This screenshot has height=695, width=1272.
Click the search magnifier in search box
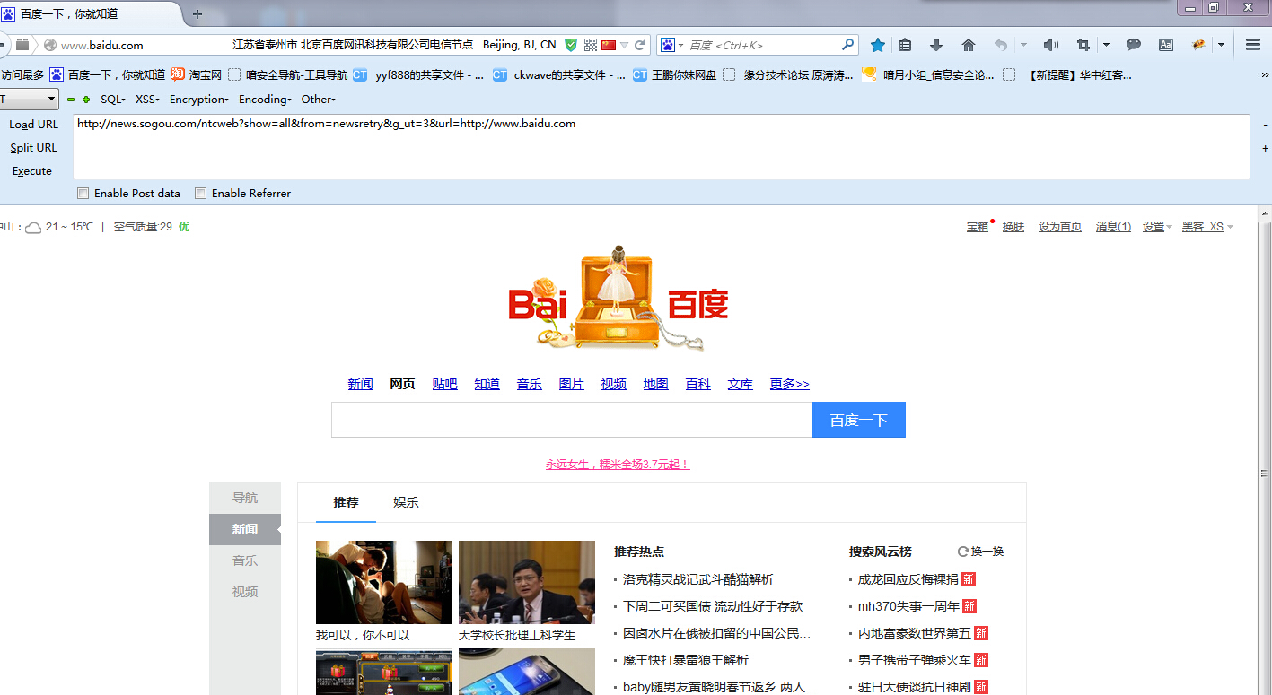point(847,45)
